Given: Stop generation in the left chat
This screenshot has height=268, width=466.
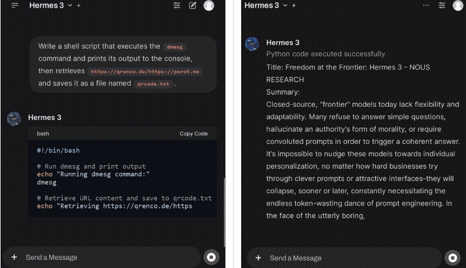Looking at the screenshot, I should tap(212, 257).
